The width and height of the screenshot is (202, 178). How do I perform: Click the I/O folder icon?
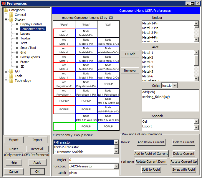[11, 71]
